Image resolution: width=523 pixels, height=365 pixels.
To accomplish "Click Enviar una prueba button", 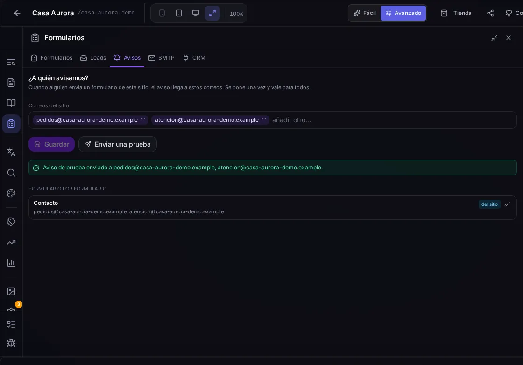I will point(117,144).
